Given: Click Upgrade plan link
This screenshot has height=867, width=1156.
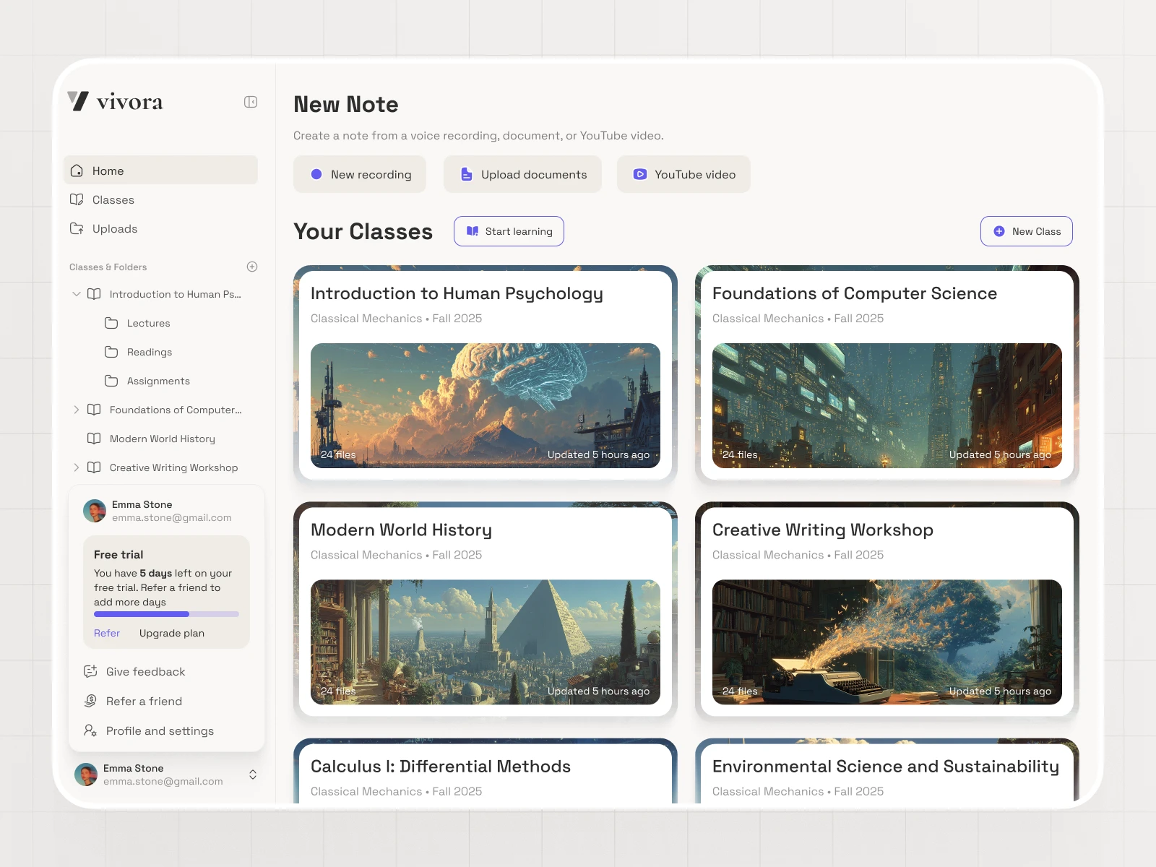Looking at the screenshot, I should point(172,633).
